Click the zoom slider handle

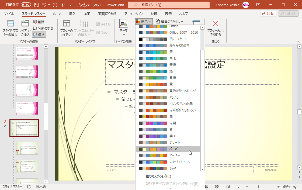[x=258, y=186]
